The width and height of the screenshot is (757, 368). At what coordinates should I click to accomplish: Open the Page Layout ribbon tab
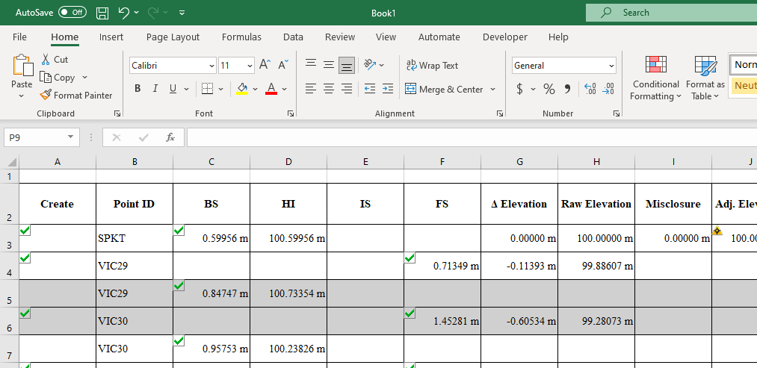pyautogui.click(x=173, y=37)
